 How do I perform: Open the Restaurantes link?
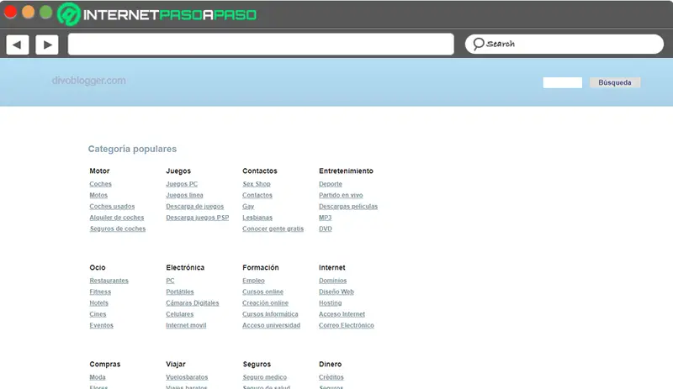[x=109, y=281]
